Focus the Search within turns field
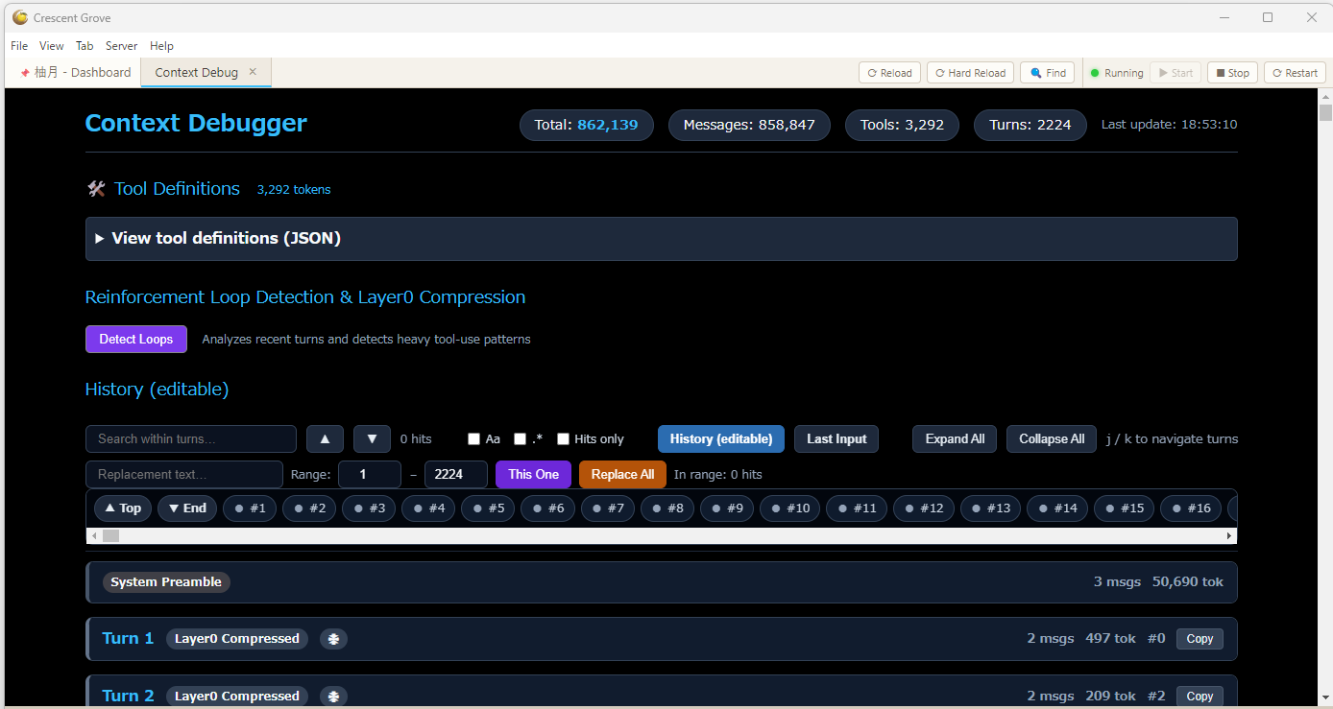Viewport: 1333px width, 709px height. [x=191, y=438]
